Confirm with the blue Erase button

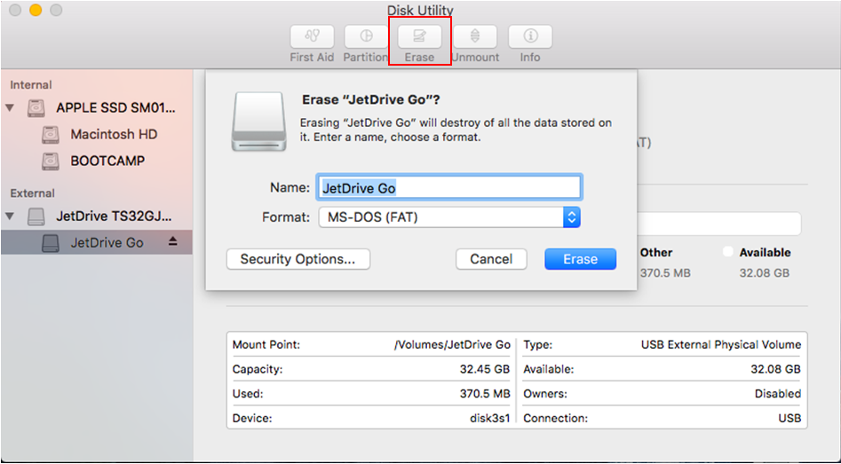point(580,259)
